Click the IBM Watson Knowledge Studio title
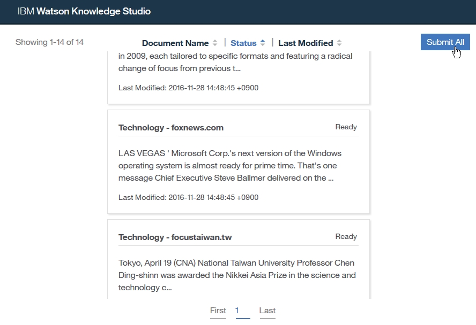This screenshot has width=476, height=325. pyautogui.click(x=84, y=11)
